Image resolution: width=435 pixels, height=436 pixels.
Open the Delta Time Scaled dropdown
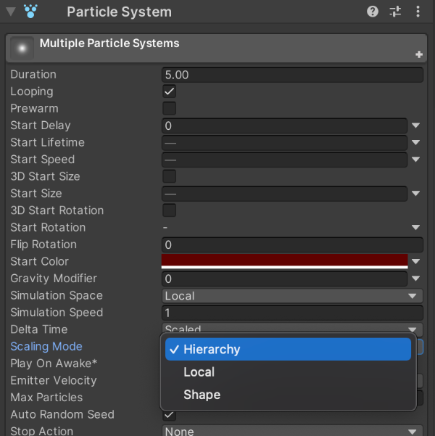point(292,328)
